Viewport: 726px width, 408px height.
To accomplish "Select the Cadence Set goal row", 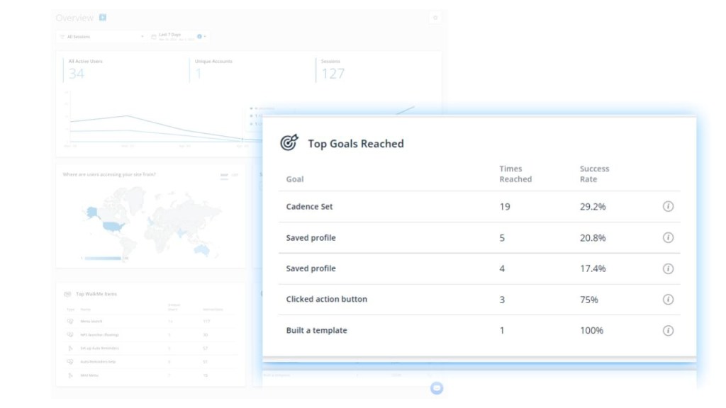I will [x=309, y=207].
